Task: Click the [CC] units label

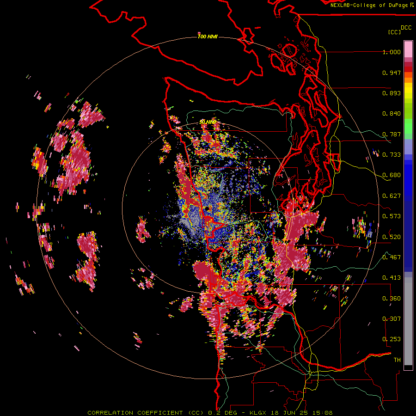Action: click(394, 32)
